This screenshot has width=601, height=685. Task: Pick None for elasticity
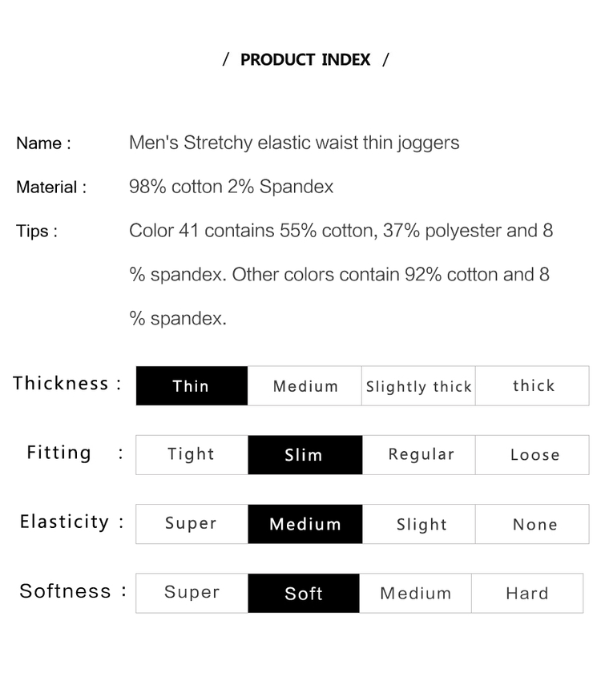pyautogui.click(x=532, y=524)
